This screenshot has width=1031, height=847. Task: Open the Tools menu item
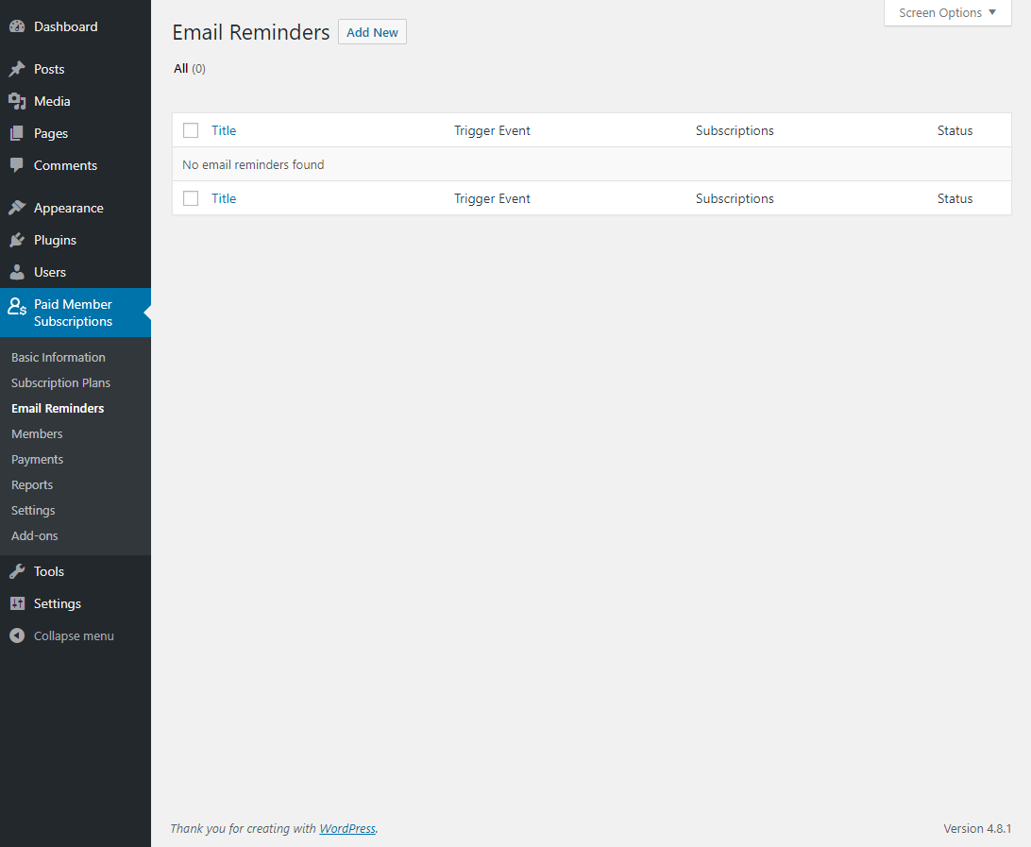[x=49, y=571]
